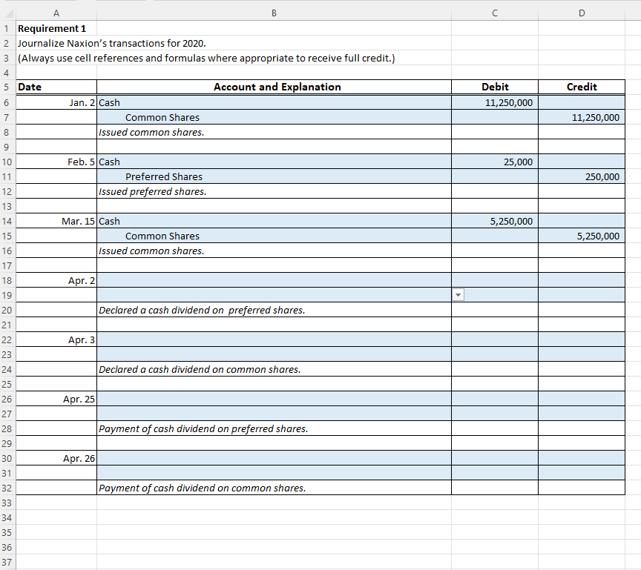641x570 pixels.
Task: Click the Credit column header cell
Action: pyautogui.click(x=582, y=87)
